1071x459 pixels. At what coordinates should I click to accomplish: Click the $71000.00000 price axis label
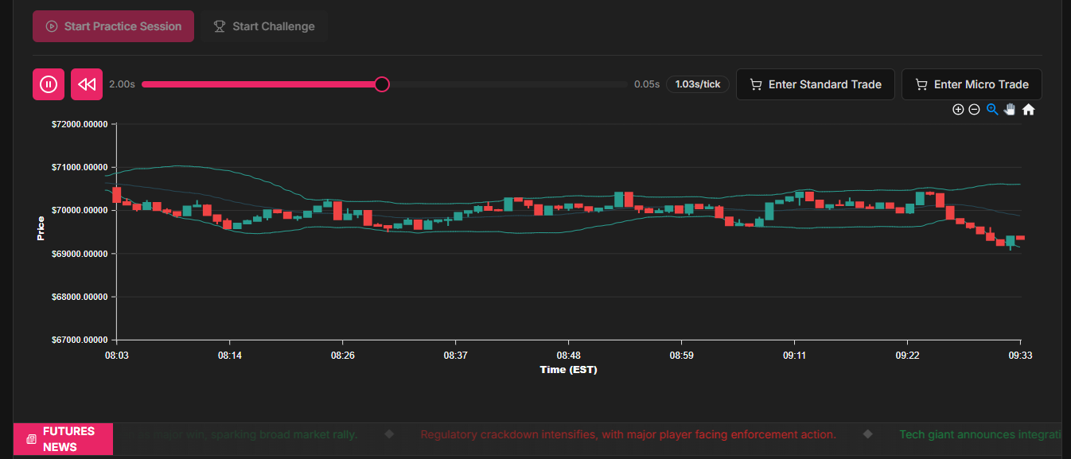[x=80, y=168]
